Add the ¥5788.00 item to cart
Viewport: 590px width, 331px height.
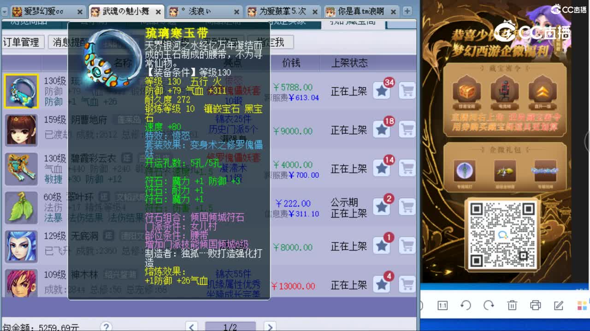tap(407, 91)
